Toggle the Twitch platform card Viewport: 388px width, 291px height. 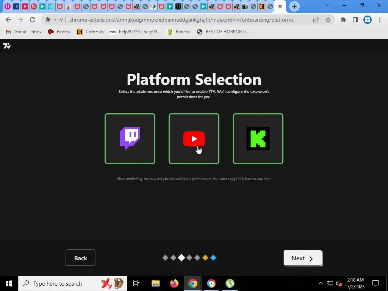(130, 139)
